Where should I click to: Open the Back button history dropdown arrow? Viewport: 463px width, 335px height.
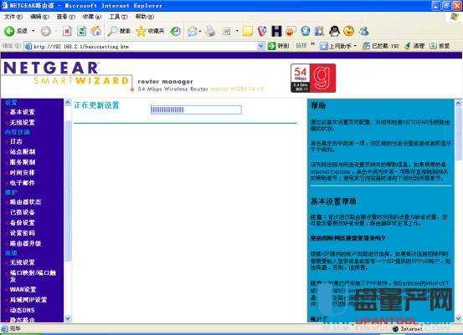[x=33, y=31]
